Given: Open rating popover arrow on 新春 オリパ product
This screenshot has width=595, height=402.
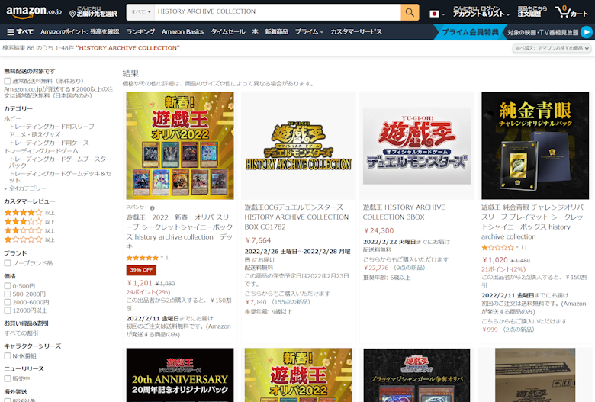Looking at the screenshot, I should pos(162,257).
